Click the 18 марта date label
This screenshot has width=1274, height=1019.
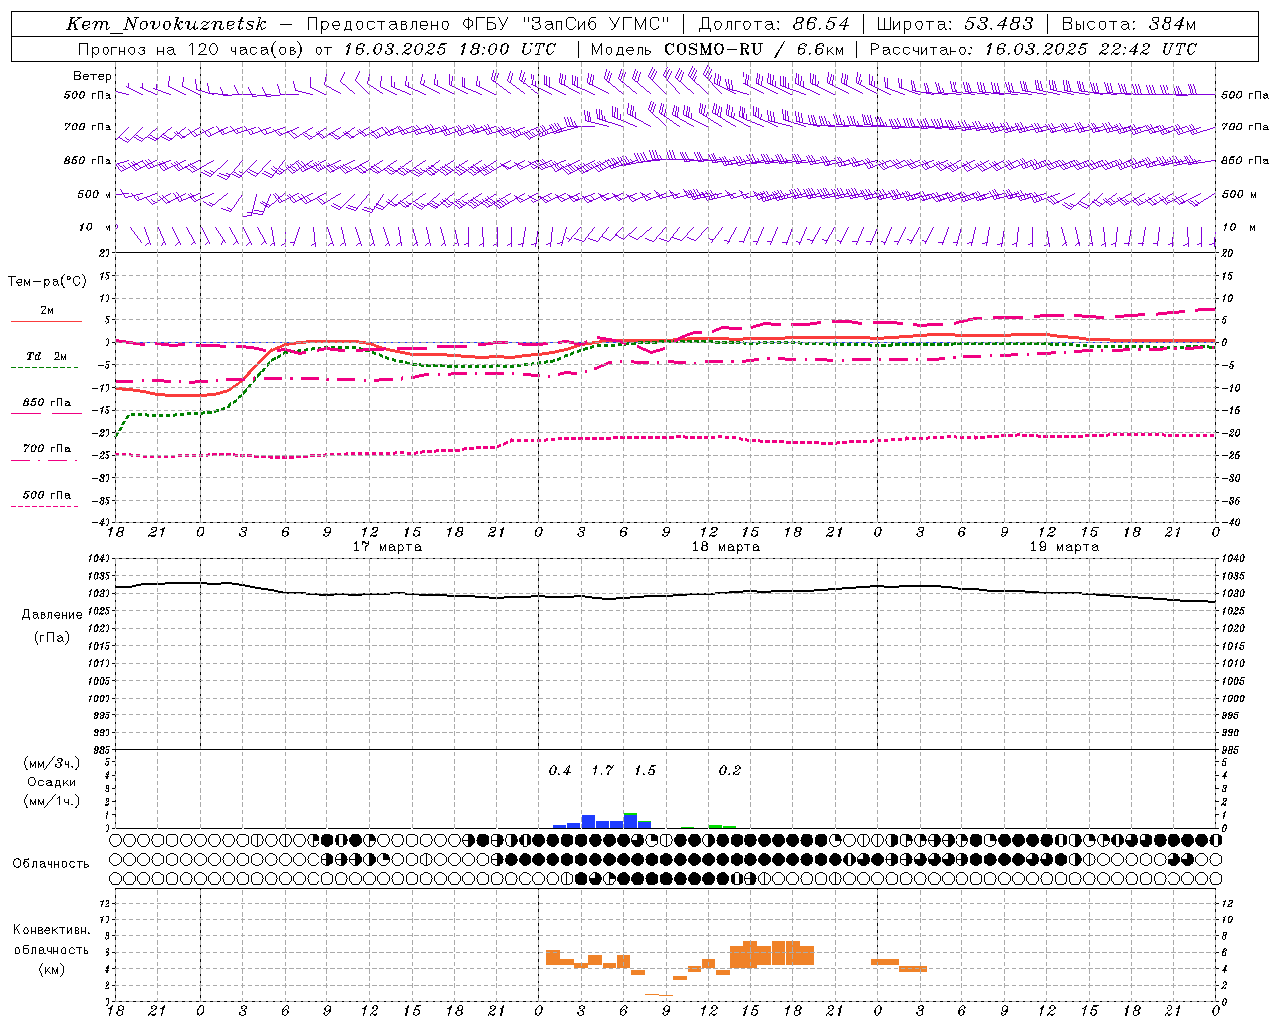[x=727, y=547]
